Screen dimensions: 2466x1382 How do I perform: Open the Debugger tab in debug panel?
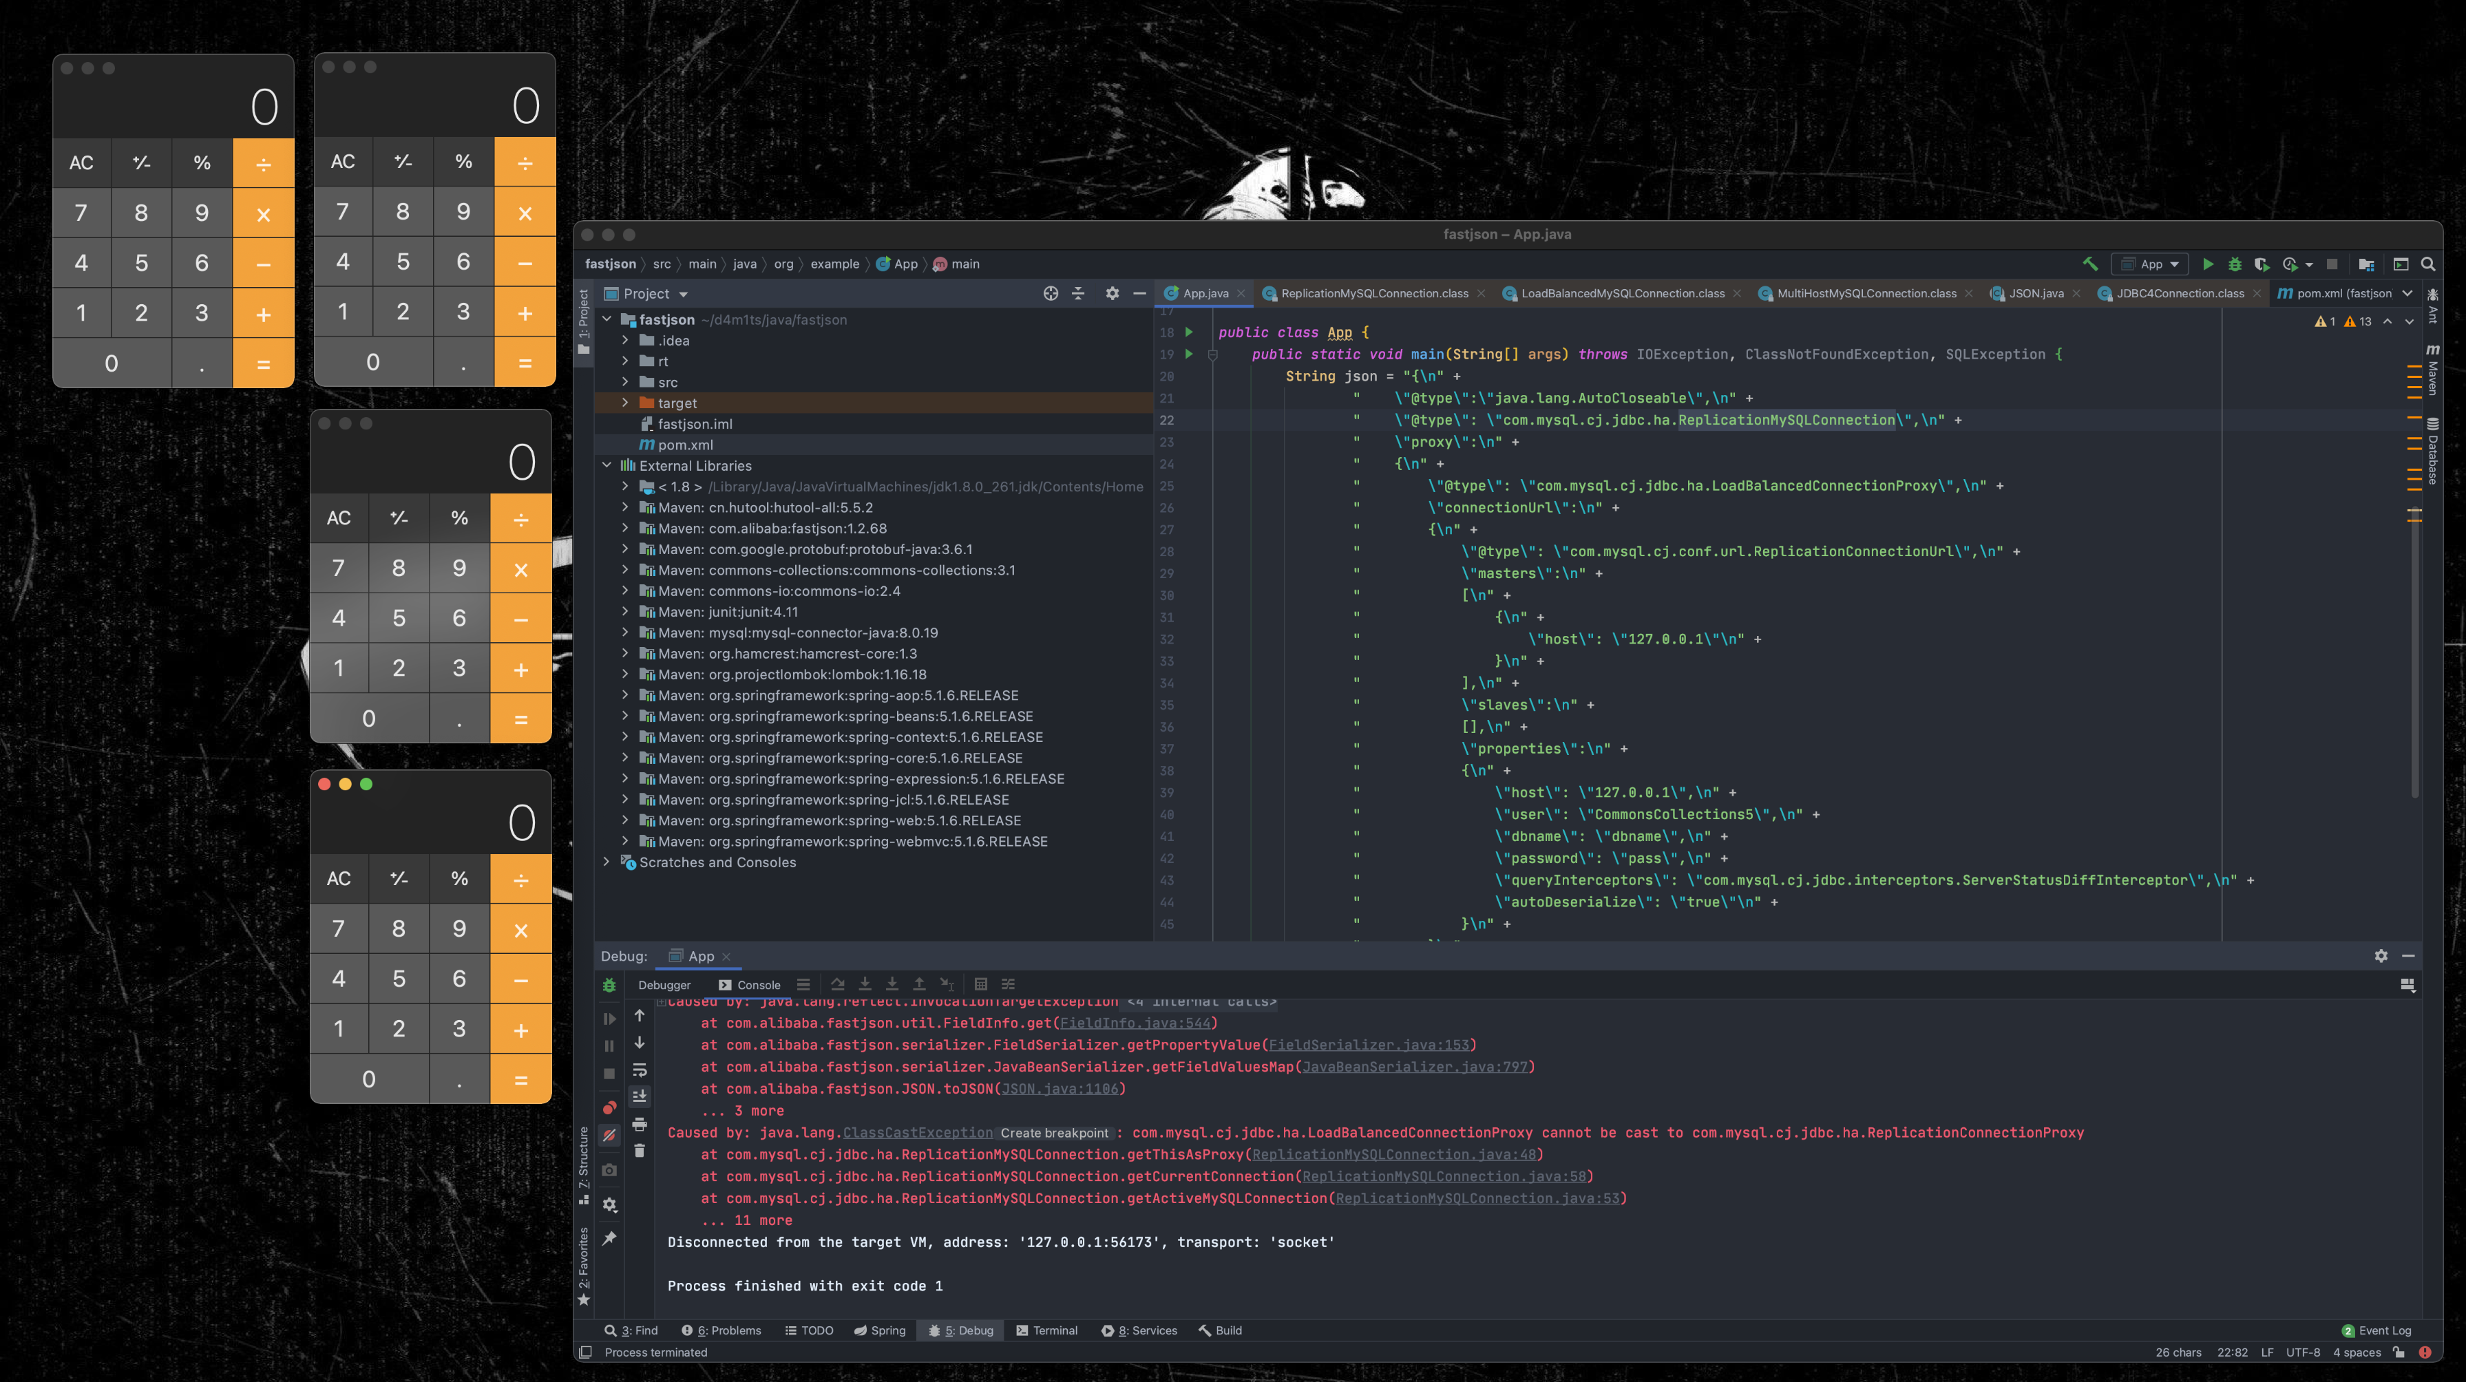pyautogui.click(x=664, y=985)
